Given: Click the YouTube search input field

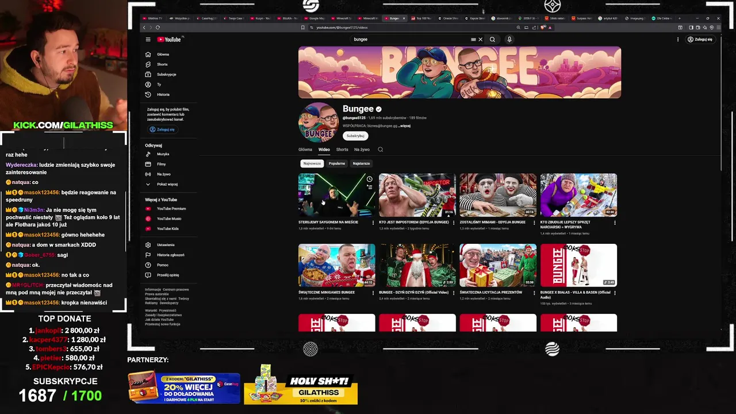Looking at the screenshot, I should (x=411, y=40).
